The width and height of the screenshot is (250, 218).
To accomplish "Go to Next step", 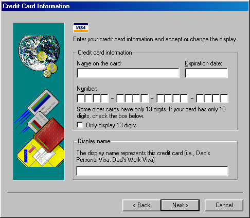I will (180, 205).
